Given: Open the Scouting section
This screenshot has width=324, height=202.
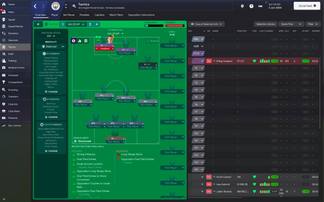Looking at the screenshot, I should click(13, 90).
